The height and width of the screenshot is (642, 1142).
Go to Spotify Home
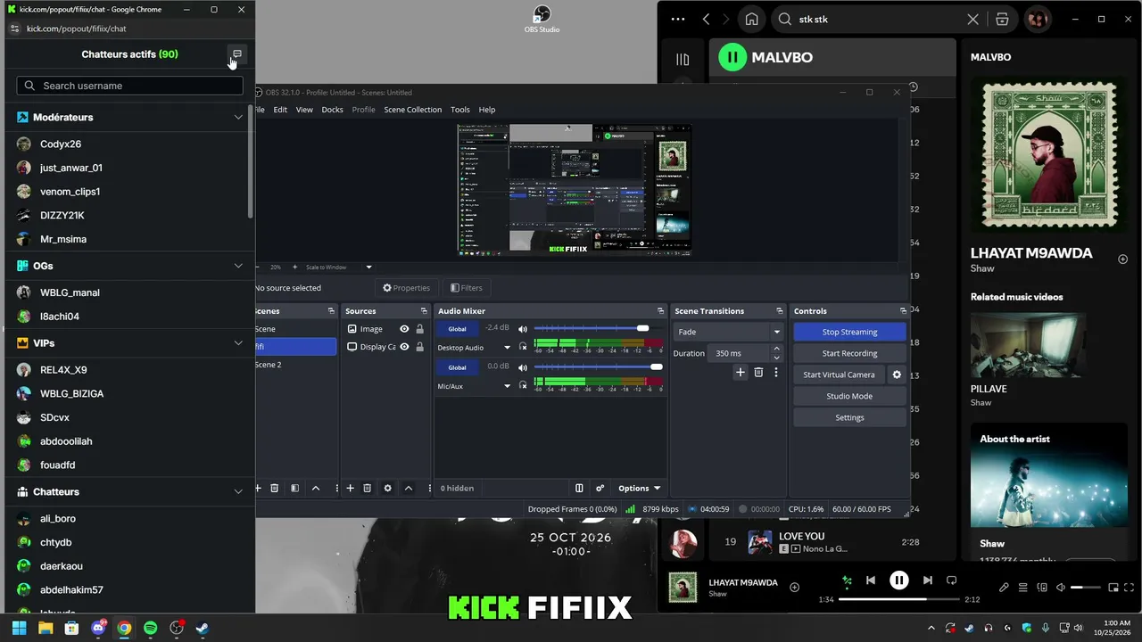[751, 20]
